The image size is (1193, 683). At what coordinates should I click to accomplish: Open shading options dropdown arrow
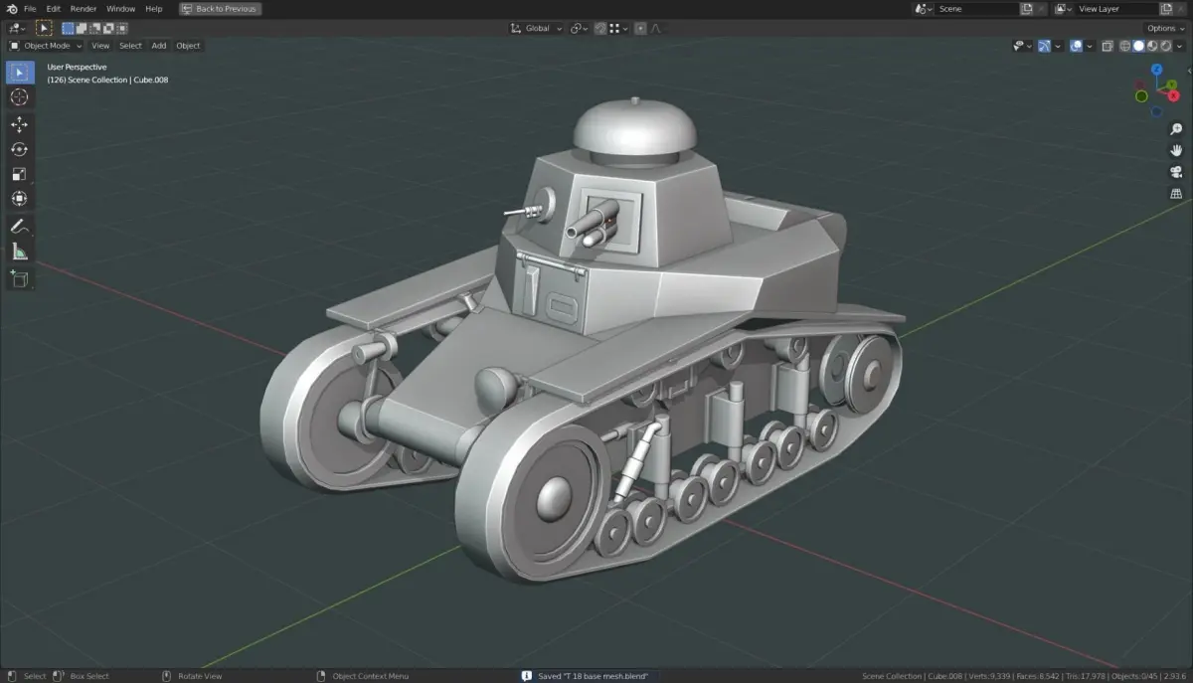pyautogui.click(x=1179, y=46)
